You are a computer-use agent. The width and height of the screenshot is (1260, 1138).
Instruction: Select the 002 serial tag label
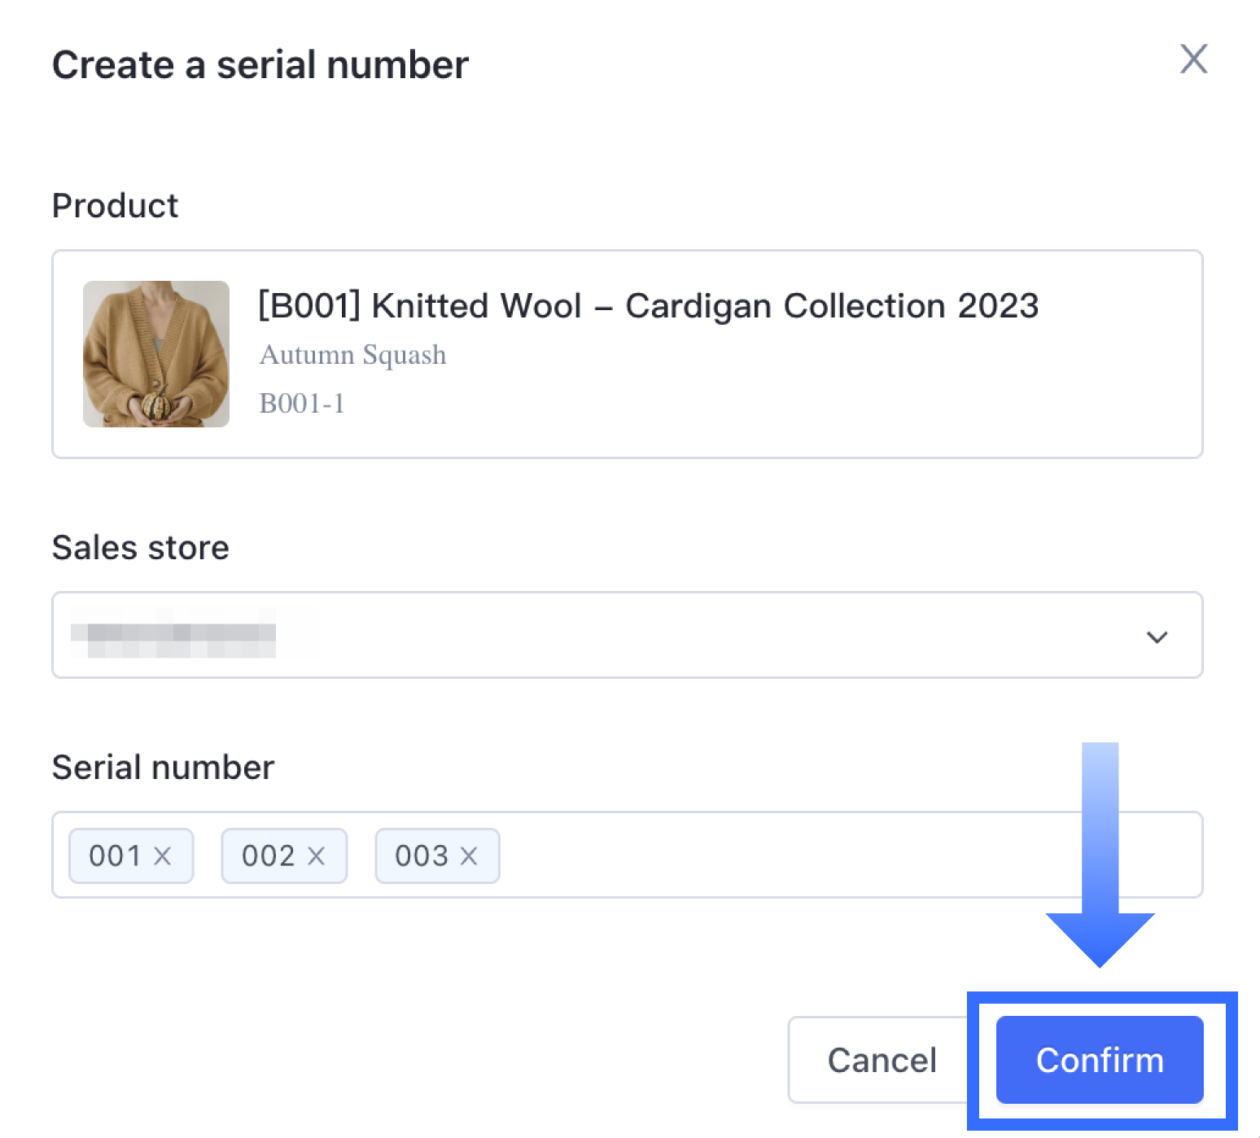pyautogui.click(x=268, y=856)
